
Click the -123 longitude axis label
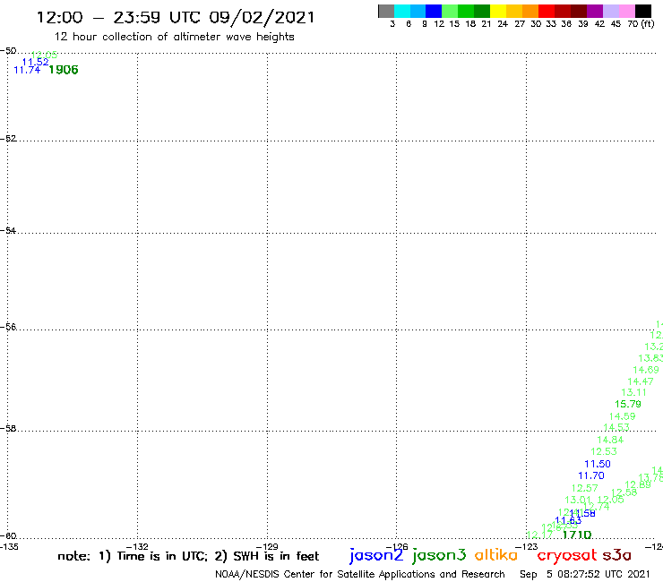tap(527, 546)
